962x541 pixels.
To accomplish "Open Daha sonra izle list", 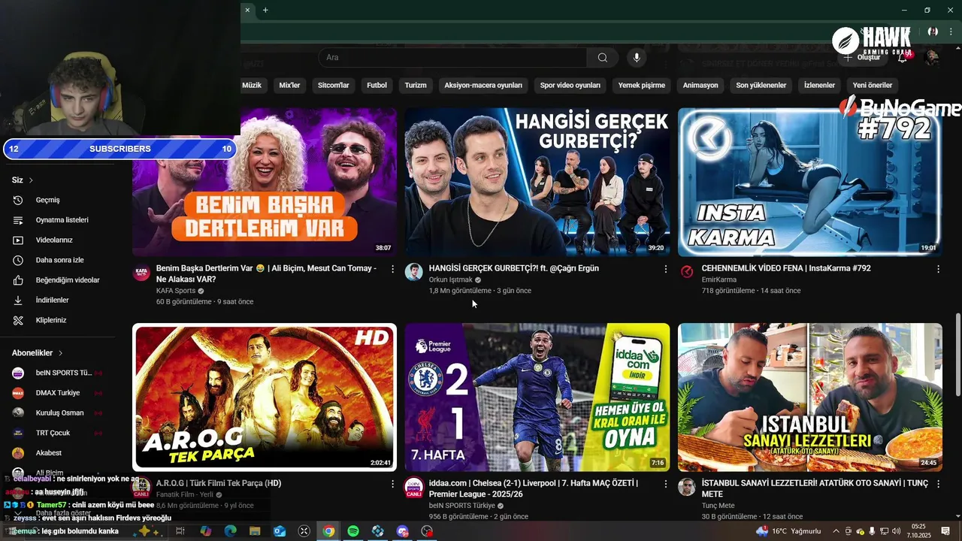I will [x=60, y=260].
